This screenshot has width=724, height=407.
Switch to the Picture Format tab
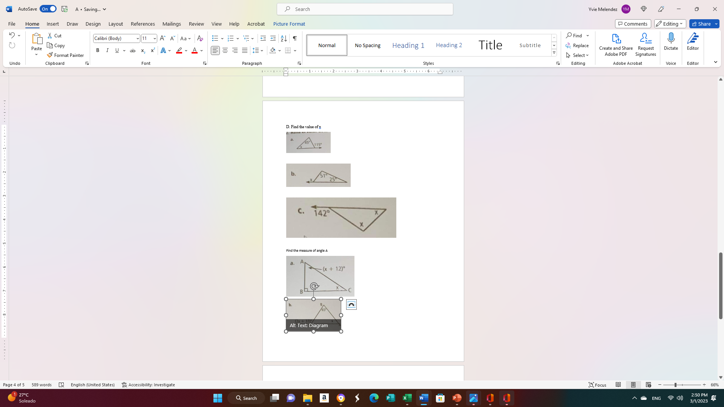289,24
